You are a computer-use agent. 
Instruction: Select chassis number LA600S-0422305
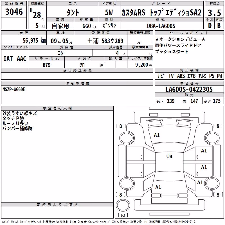point(189,89)
